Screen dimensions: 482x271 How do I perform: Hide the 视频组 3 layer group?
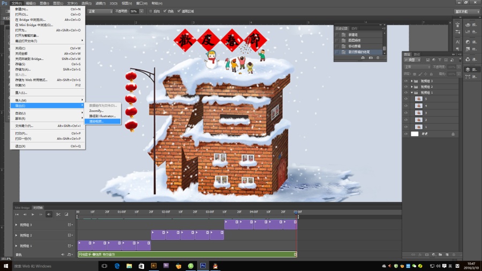(406, 80)
